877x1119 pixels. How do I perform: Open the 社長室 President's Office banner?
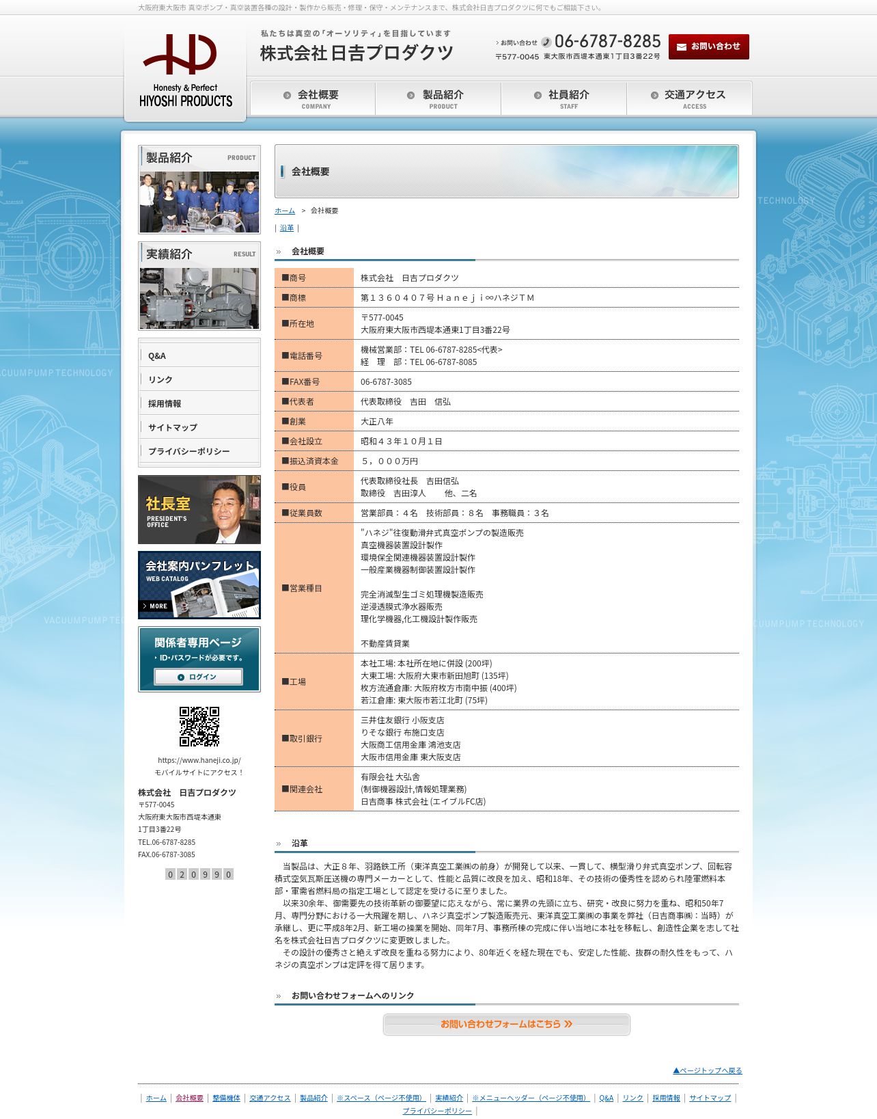199,510
